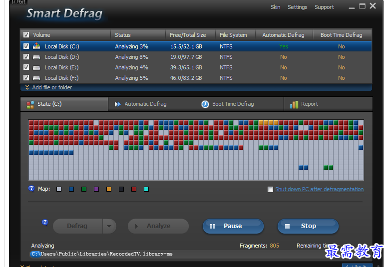Click the Stop button
This screenshot has height=267, width=387.
click(x=308, y=226)
